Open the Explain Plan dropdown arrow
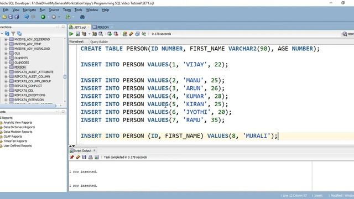Image resolution: width=354 pixels, height=199 pixels. (x=89, y=34)
